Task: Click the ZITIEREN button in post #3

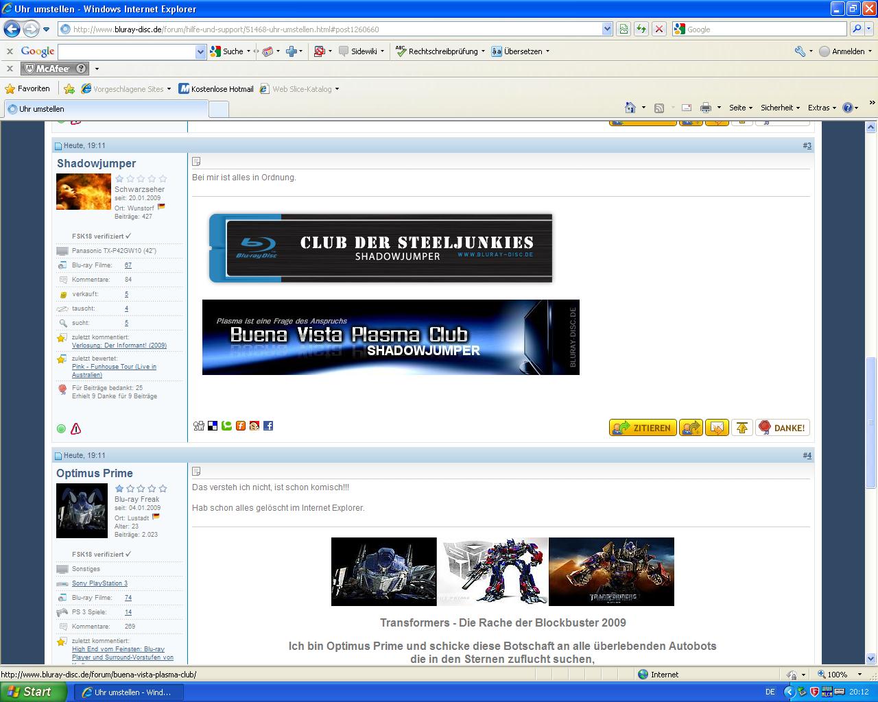Action: (643, 428)
